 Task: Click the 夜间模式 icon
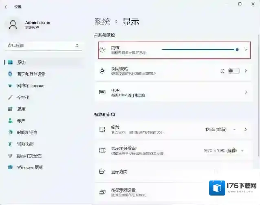coord(102,71)
